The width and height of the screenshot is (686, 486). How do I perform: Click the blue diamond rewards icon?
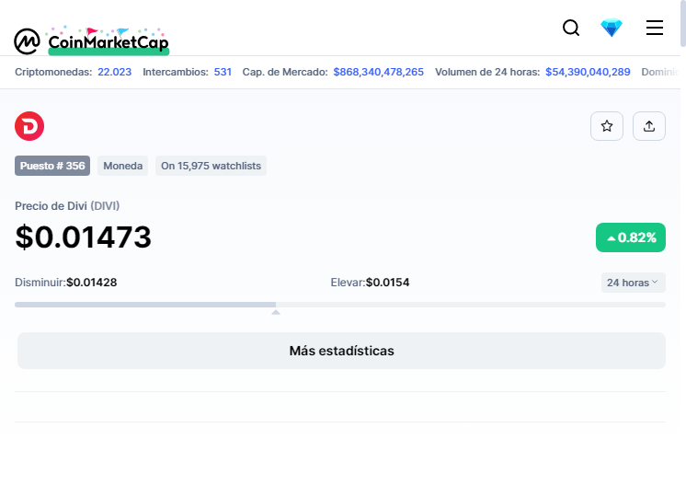[612, 28]
